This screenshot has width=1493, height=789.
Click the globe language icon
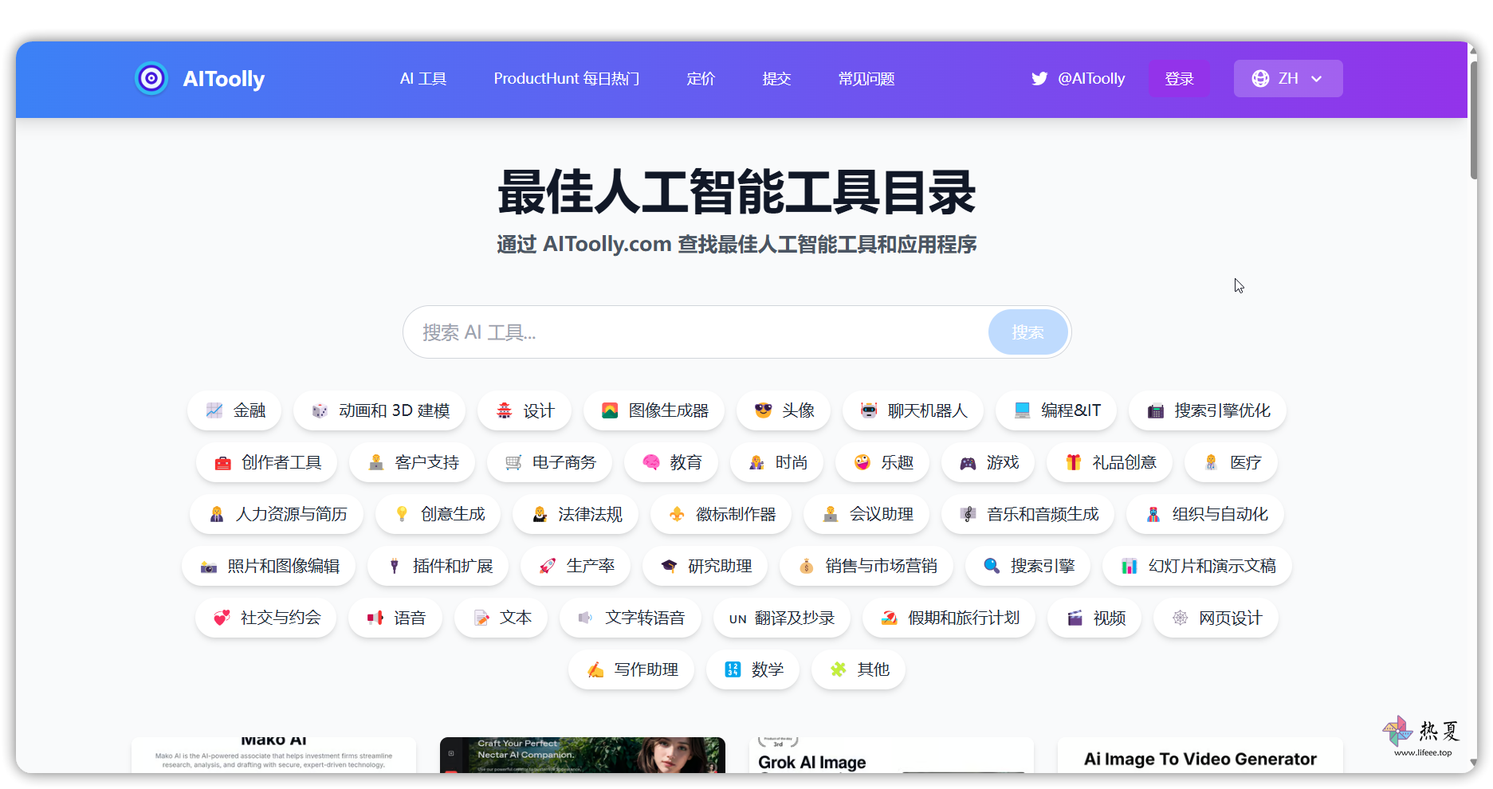(x=1260, y=79)
